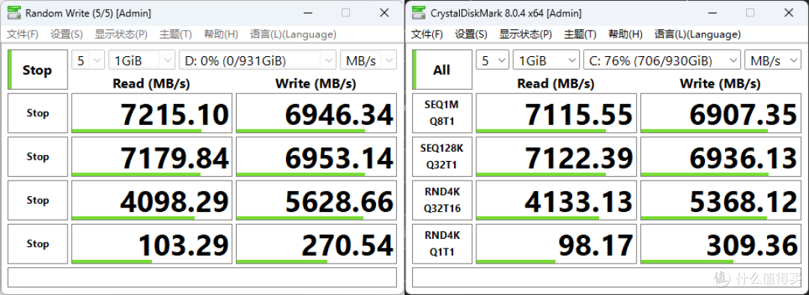Open 设置(S) menu in Random Write window
Viewport: 809px width, 295px height.
click(x=66, y=34)
